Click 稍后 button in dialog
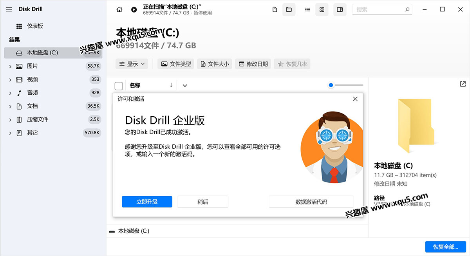 pos(202,202)
